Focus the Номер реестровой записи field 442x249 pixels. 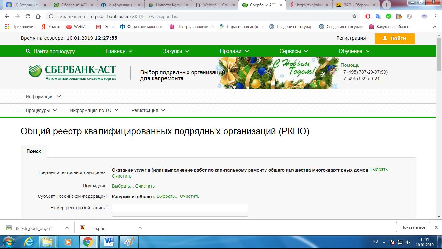click(180, 208)
